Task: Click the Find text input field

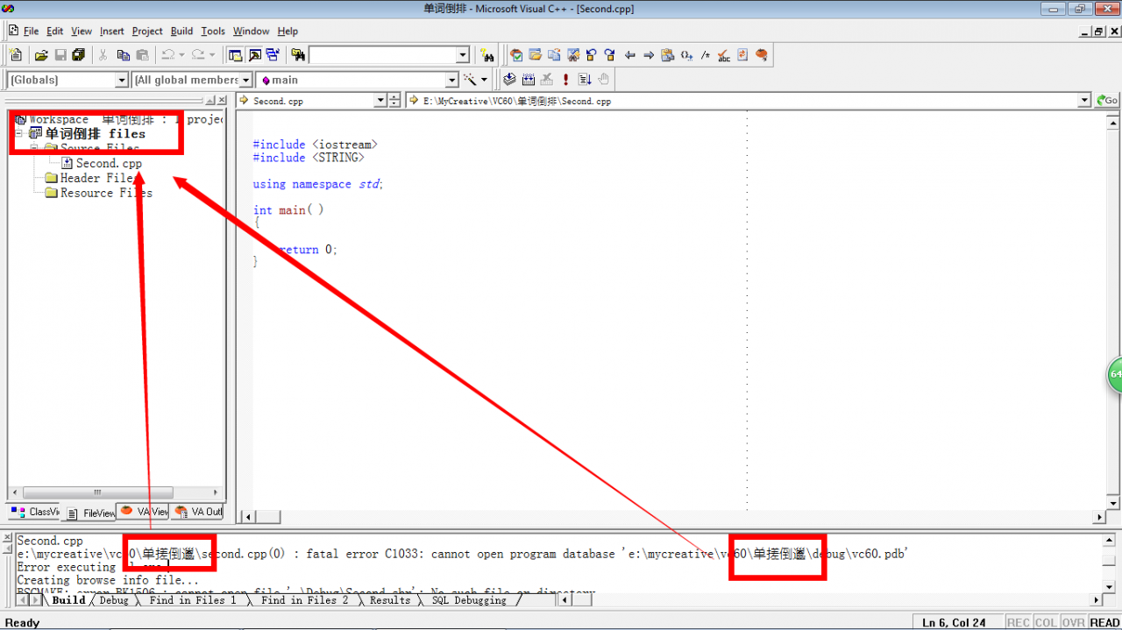Action: click(382, 55)
